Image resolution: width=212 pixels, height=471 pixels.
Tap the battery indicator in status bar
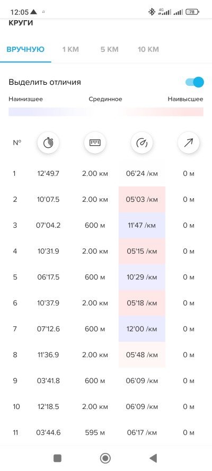coord(193,12)
